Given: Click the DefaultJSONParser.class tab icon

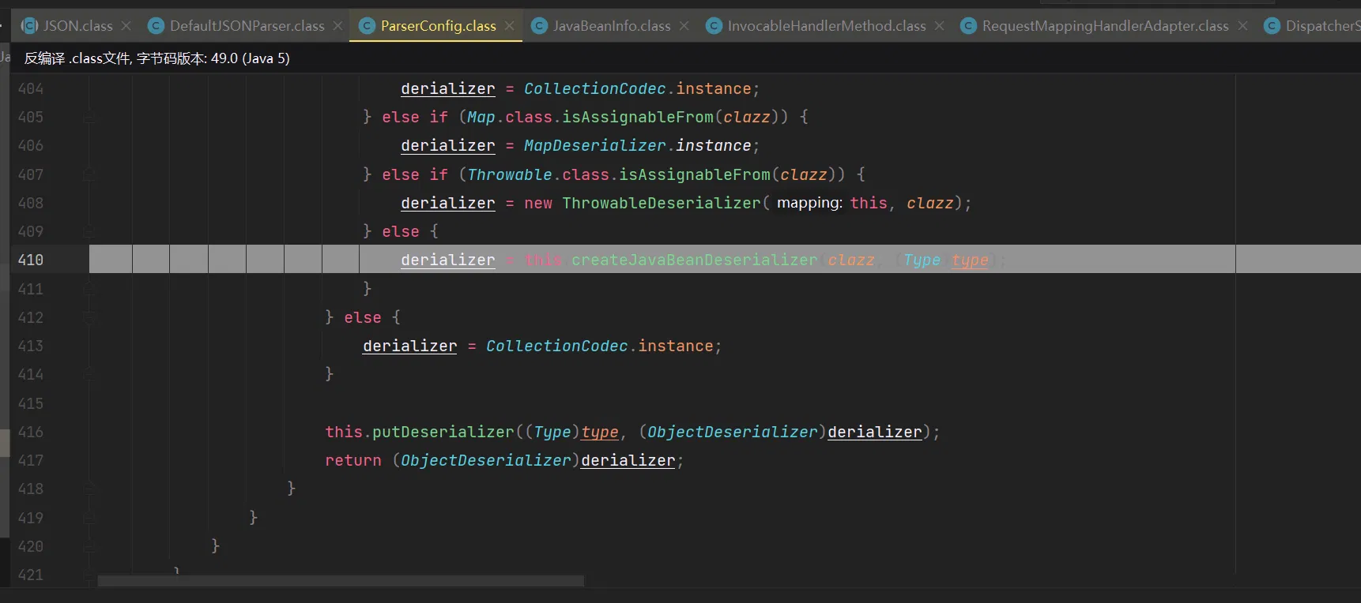Looking at the screenshot, I should 156,26.
